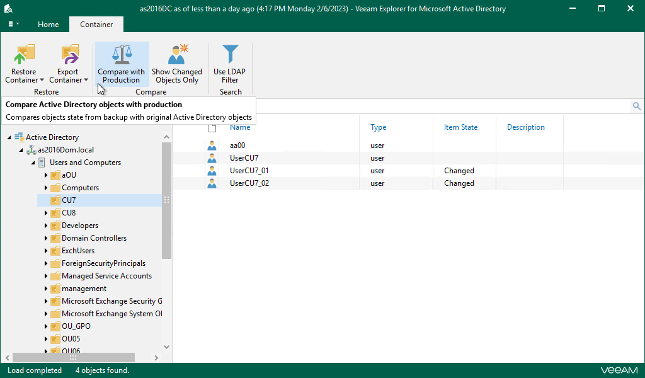
Task: Expand the CU8 tree node
Action: click(45, 213)
